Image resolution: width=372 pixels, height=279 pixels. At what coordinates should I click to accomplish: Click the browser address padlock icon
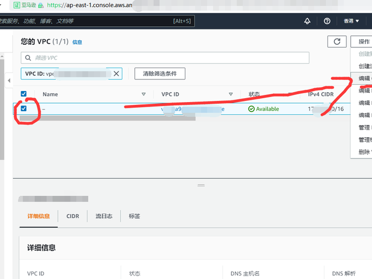(41, 5)
